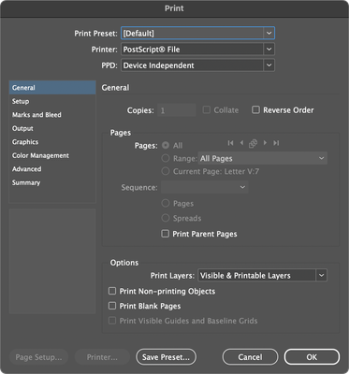Viewport: 349px width, 374px height.
Task: Select the Spreads radio button
Action: point(166,218)
